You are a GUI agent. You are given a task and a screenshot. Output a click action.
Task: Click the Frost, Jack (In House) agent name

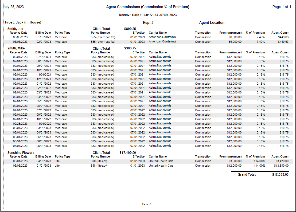(24, 22)
